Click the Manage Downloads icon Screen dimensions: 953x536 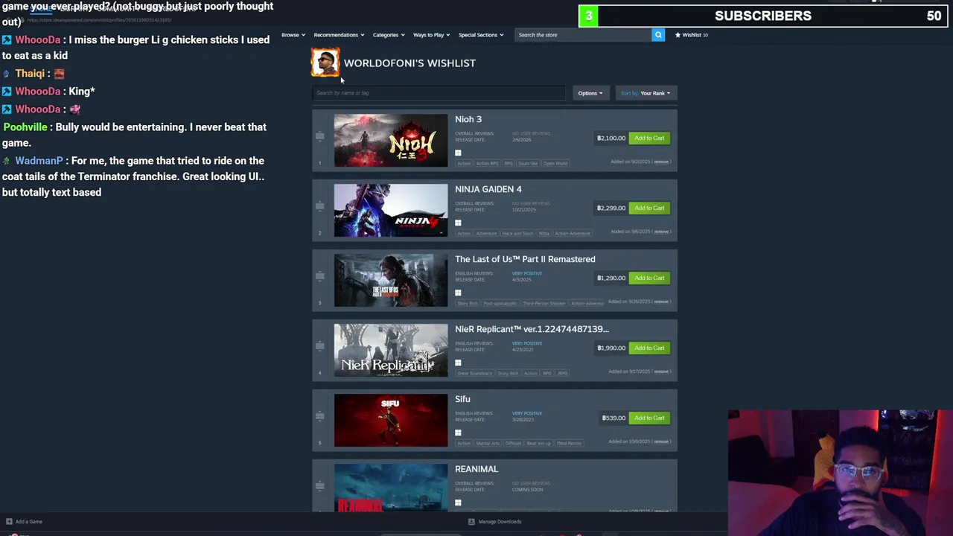click(471, 522)
